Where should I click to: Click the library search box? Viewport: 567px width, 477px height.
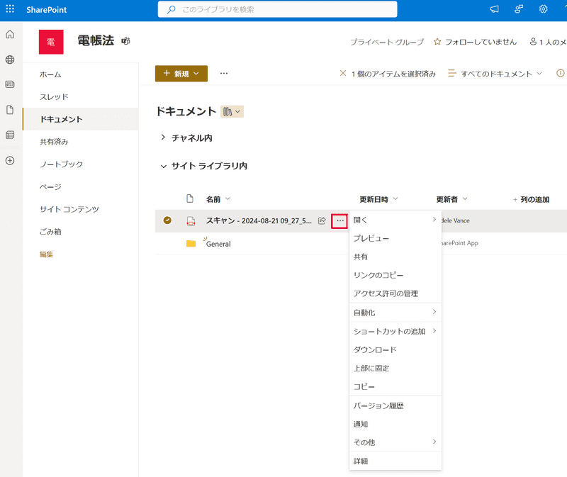click(277, 9)
